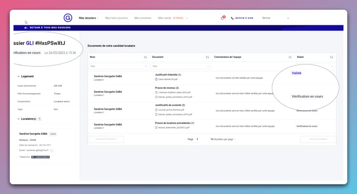Click the Besoin d'aide phone link
Image resolution: width=357 pixels, height=194 pixels.
242,18
